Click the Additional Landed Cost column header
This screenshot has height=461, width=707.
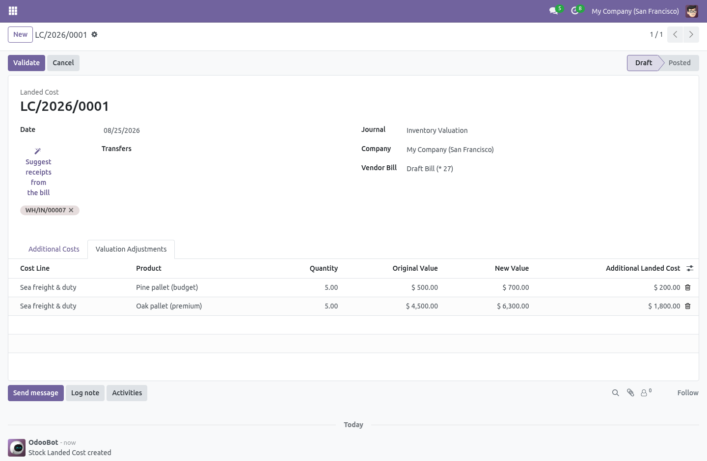pos(643,268)
